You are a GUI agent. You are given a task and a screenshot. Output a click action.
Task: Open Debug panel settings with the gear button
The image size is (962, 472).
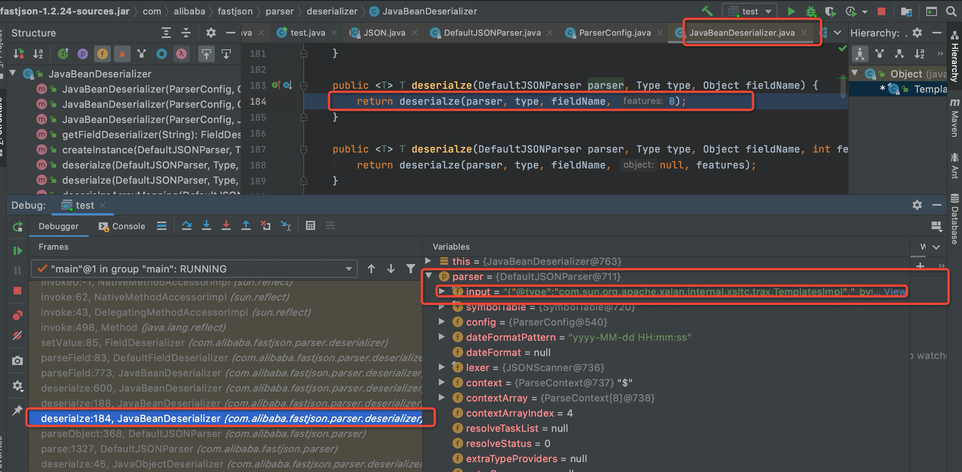click(x=917, y=205)
